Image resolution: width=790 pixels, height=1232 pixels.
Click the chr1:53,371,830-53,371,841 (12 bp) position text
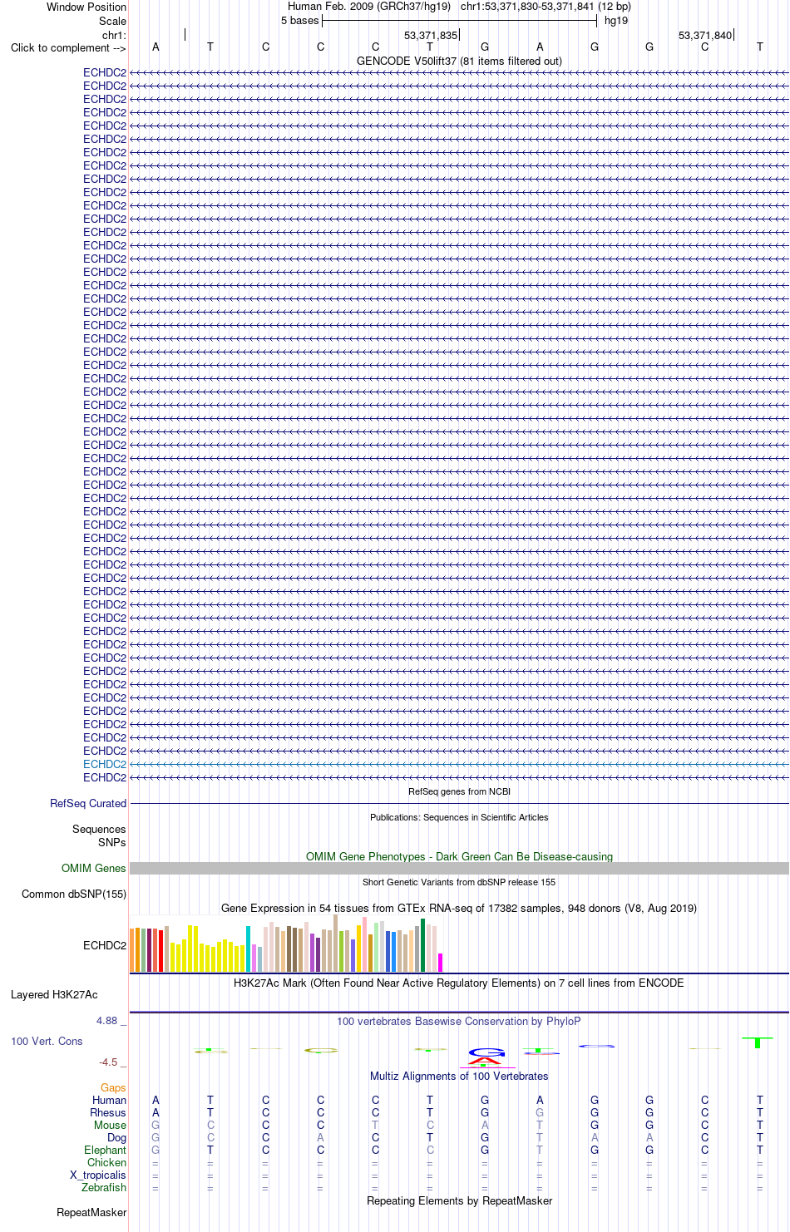click(x=546, y=7)
